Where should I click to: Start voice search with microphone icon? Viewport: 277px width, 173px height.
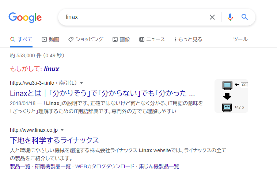[x=230, y=17]
